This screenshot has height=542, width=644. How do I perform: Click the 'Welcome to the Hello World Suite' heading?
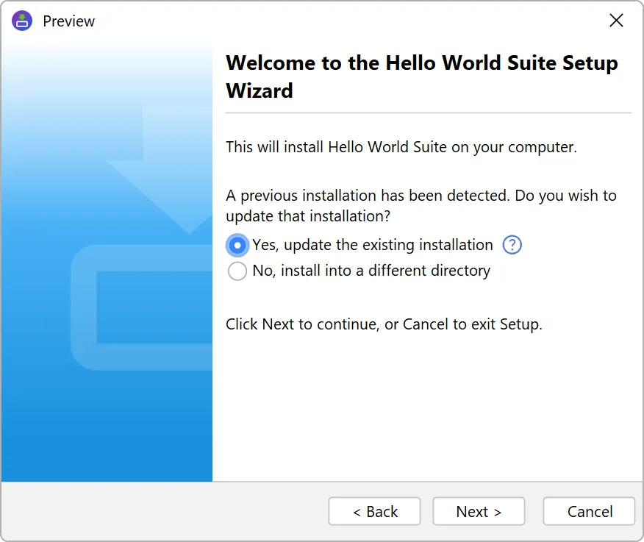click(x=421, y=76)
